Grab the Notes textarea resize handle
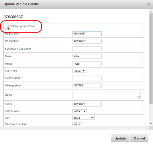The height and width of the screenshot is (145, 153). [139, 97]
